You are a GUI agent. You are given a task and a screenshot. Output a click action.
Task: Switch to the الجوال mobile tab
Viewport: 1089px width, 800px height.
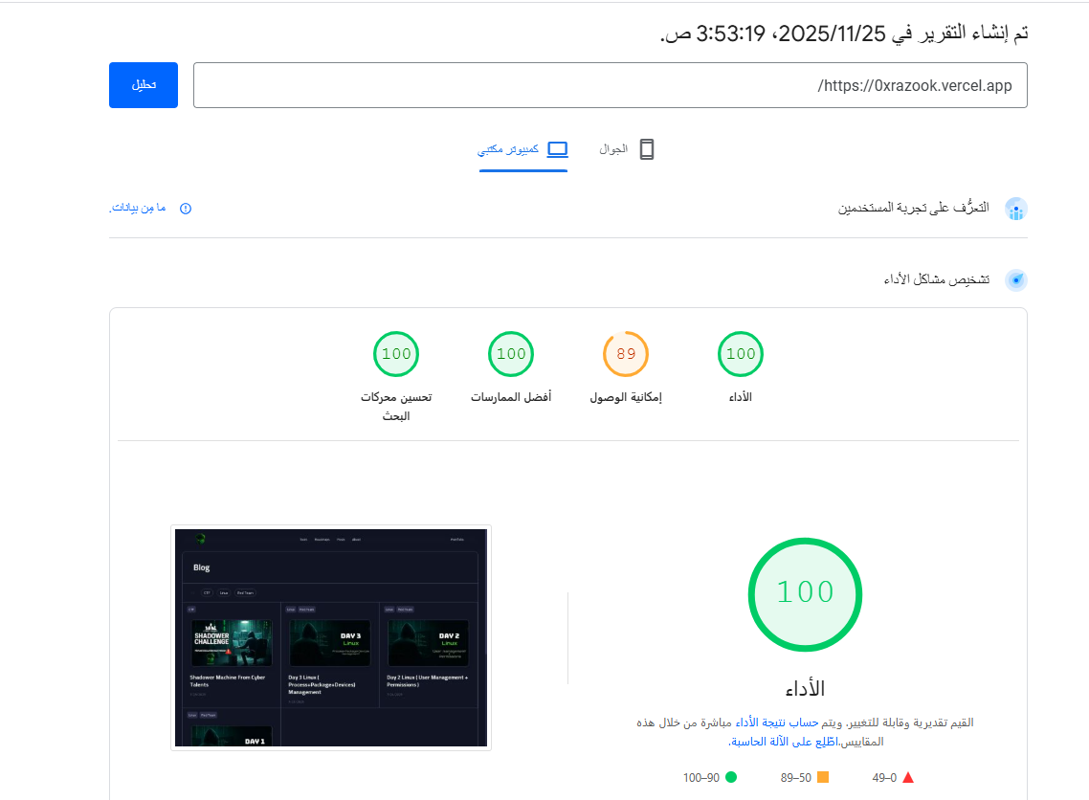pyautogui.click(x=627, y=149)
